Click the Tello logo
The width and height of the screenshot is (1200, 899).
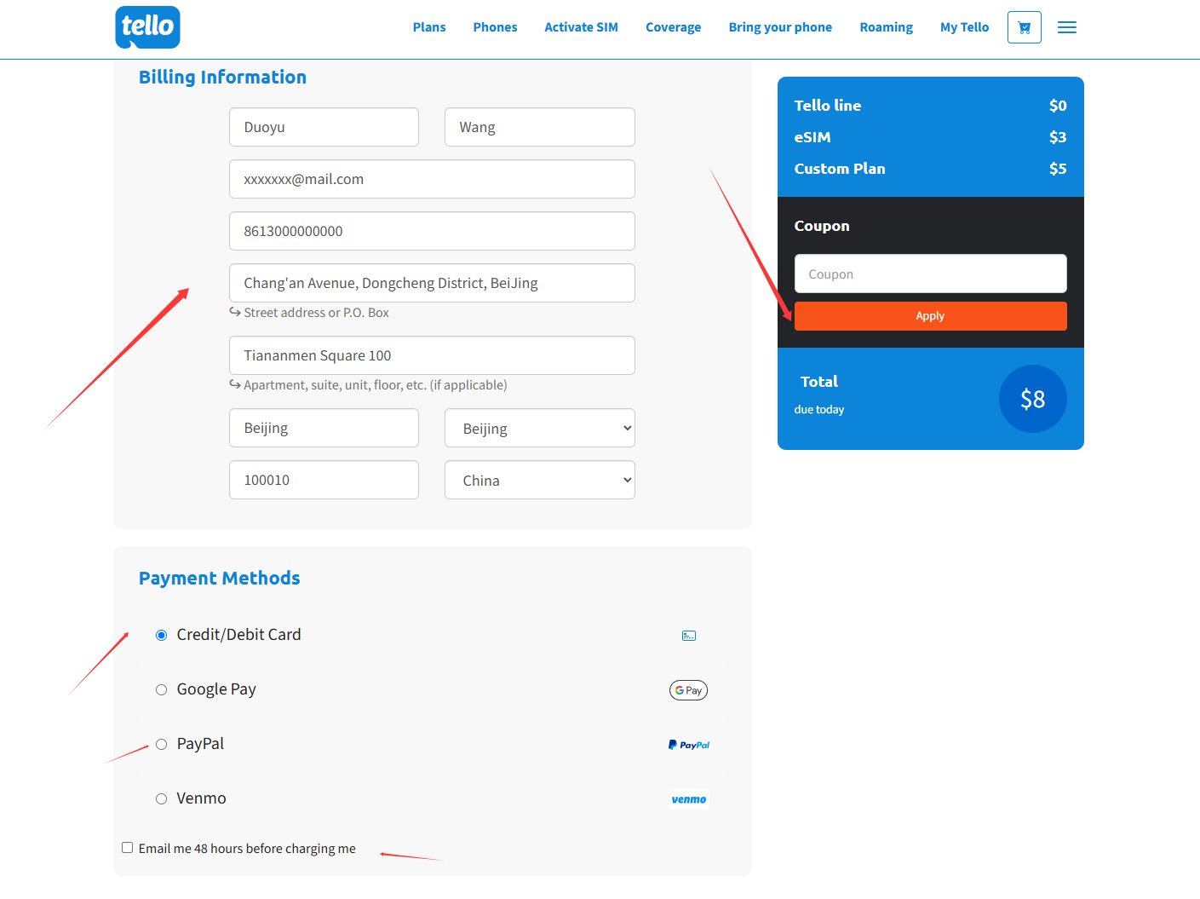[x=147, y=27]
